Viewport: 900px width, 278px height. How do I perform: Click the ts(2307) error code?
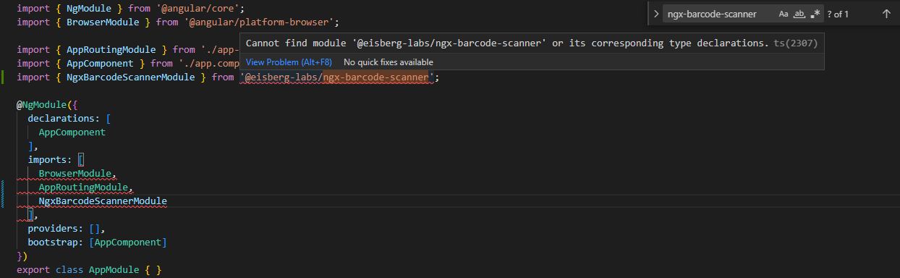pyautogui.click(x=796, y=43)
